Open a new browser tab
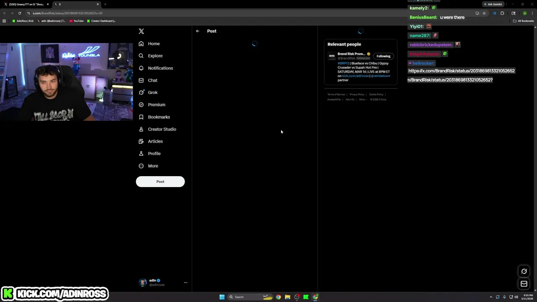The image size is (537, 302). pos(105,4)
